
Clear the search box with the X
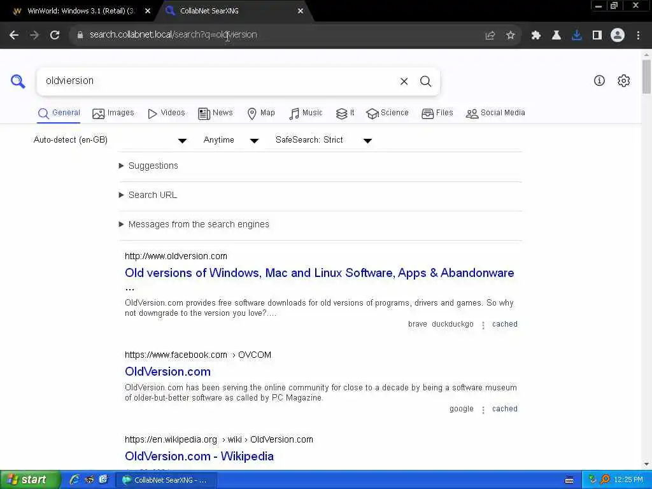[404, 81]
